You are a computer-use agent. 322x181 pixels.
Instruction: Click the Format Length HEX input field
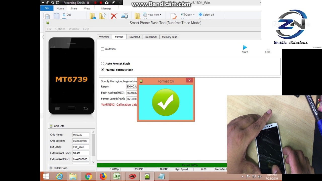click(x=132, y=99)
